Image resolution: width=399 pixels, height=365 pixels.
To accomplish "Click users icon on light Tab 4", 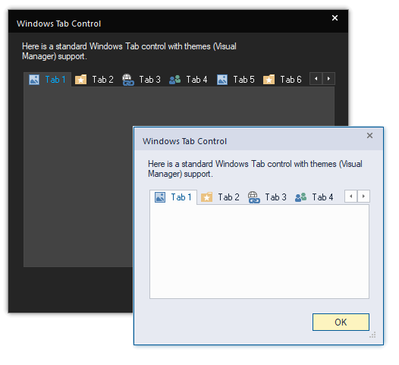I will click(301, 197).
